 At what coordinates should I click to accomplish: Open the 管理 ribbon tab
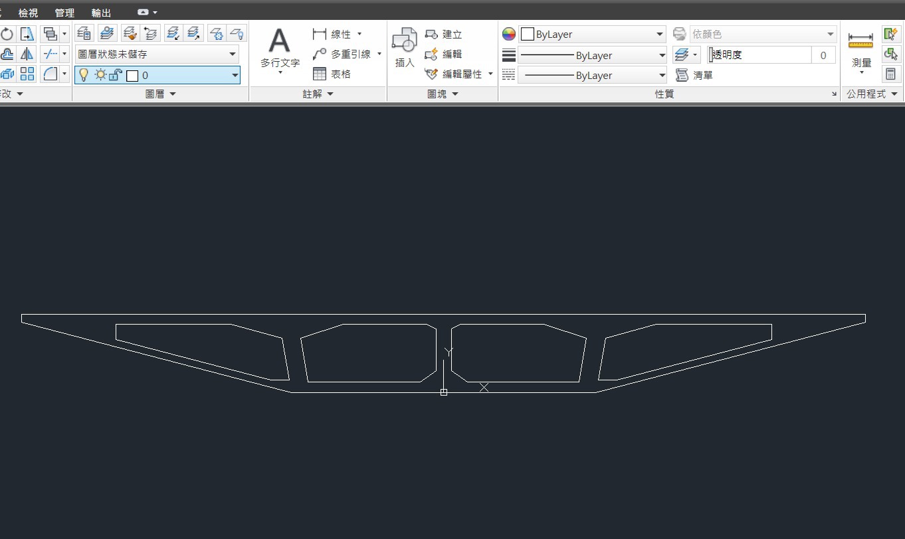(64, 13)
